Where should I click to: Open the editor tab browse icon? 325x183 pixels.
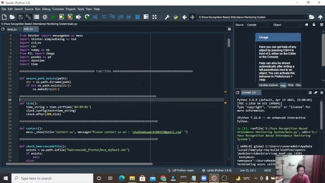(x=3, y=29)
